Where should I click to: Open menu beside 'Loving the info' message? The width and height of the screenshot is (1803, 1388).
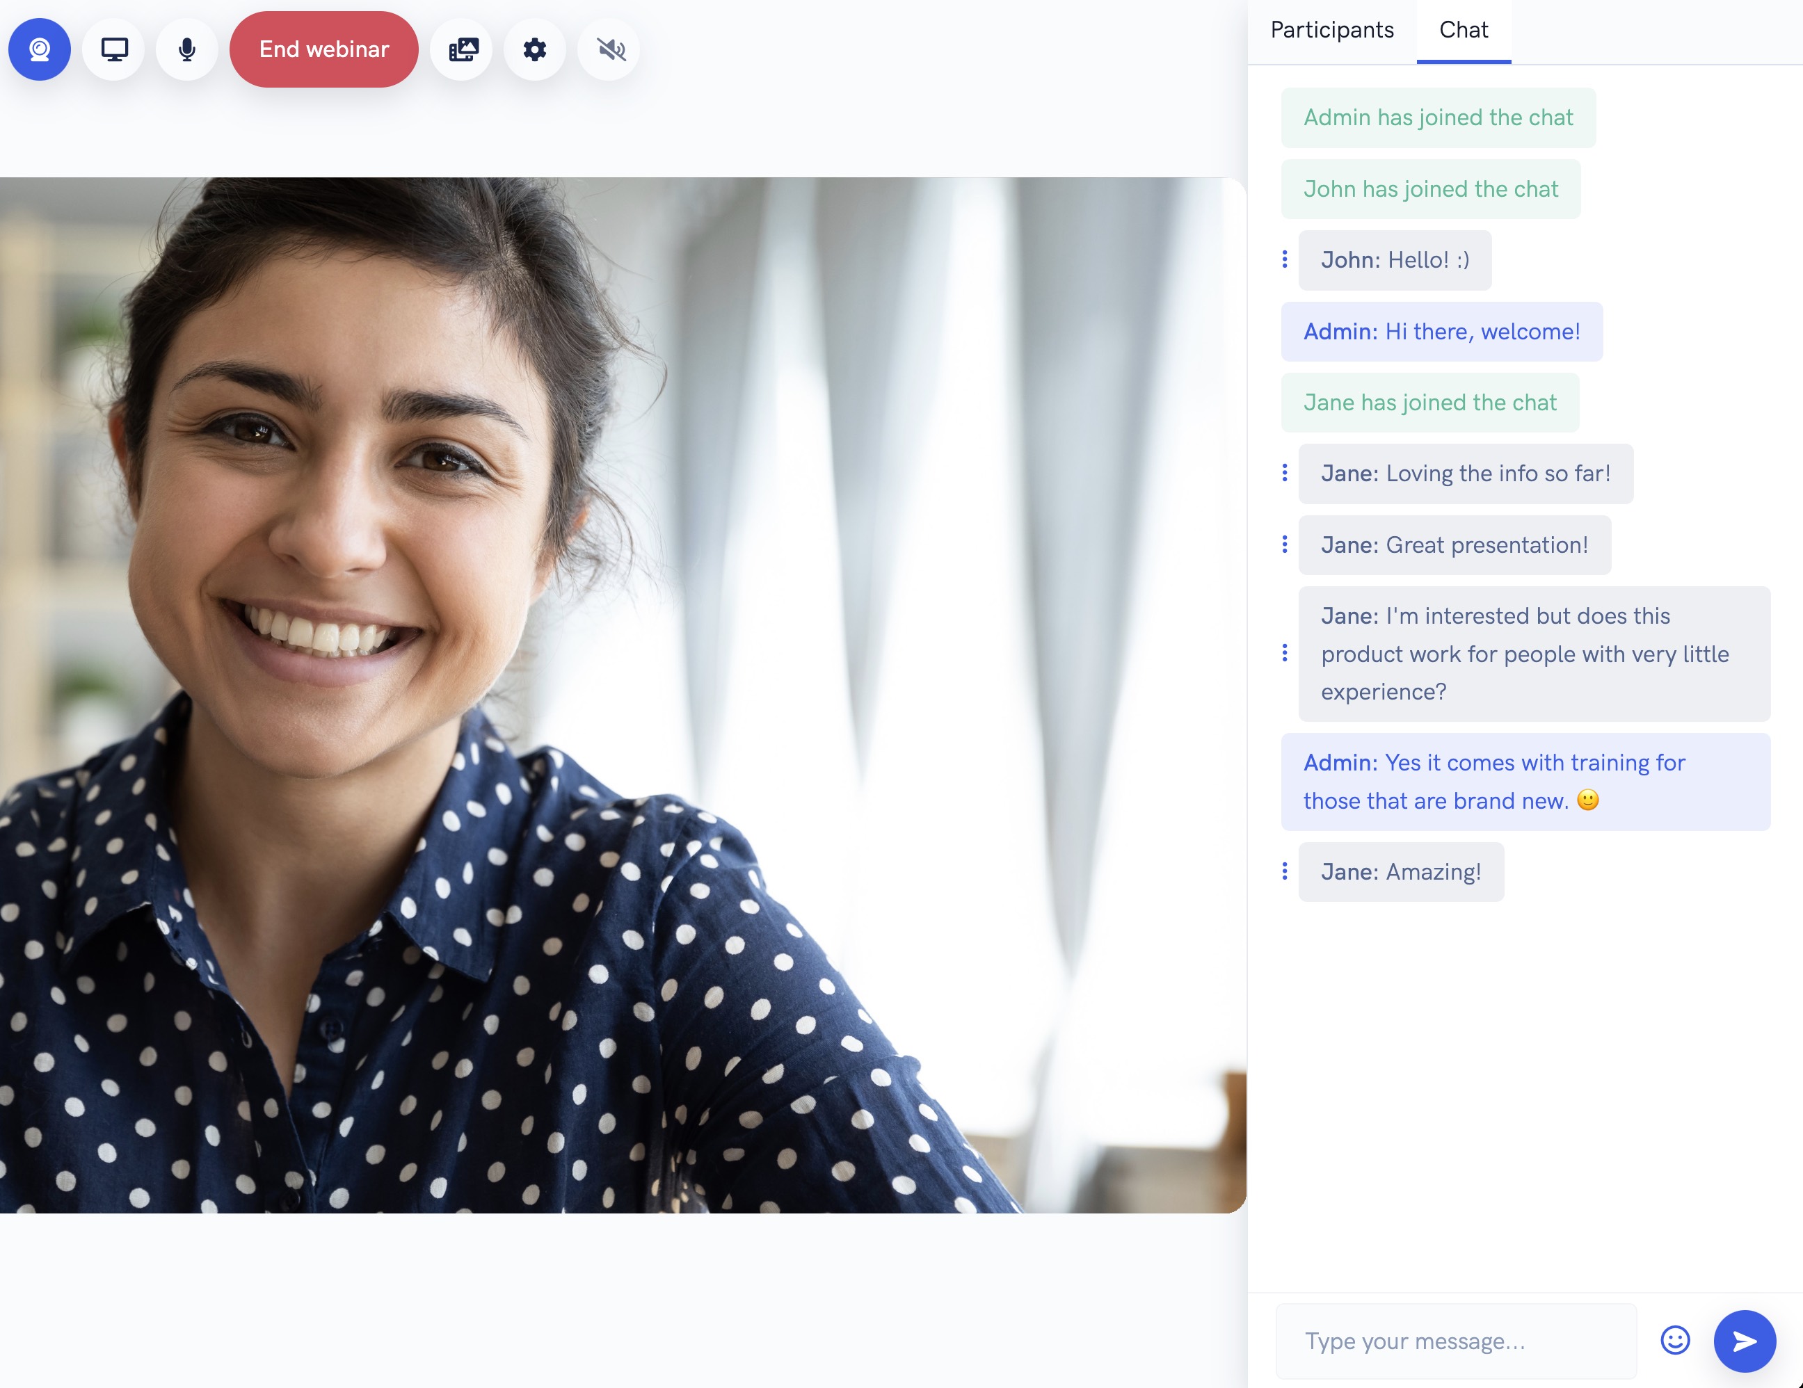[x=1285, y=473]
